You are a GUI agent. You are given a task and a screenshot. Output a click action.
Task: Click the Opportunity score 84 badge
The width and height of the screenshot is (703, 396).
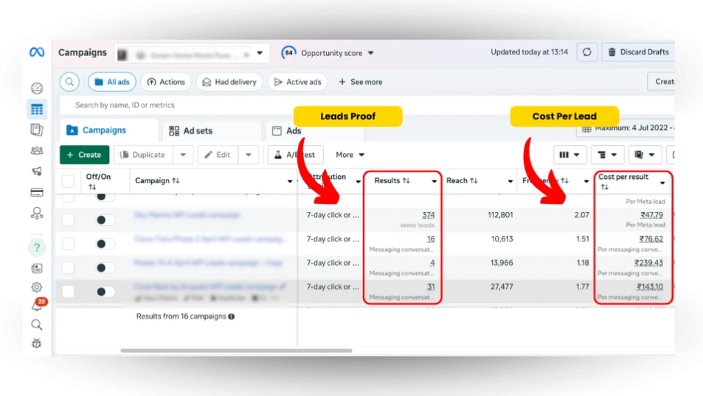(288, 53)
